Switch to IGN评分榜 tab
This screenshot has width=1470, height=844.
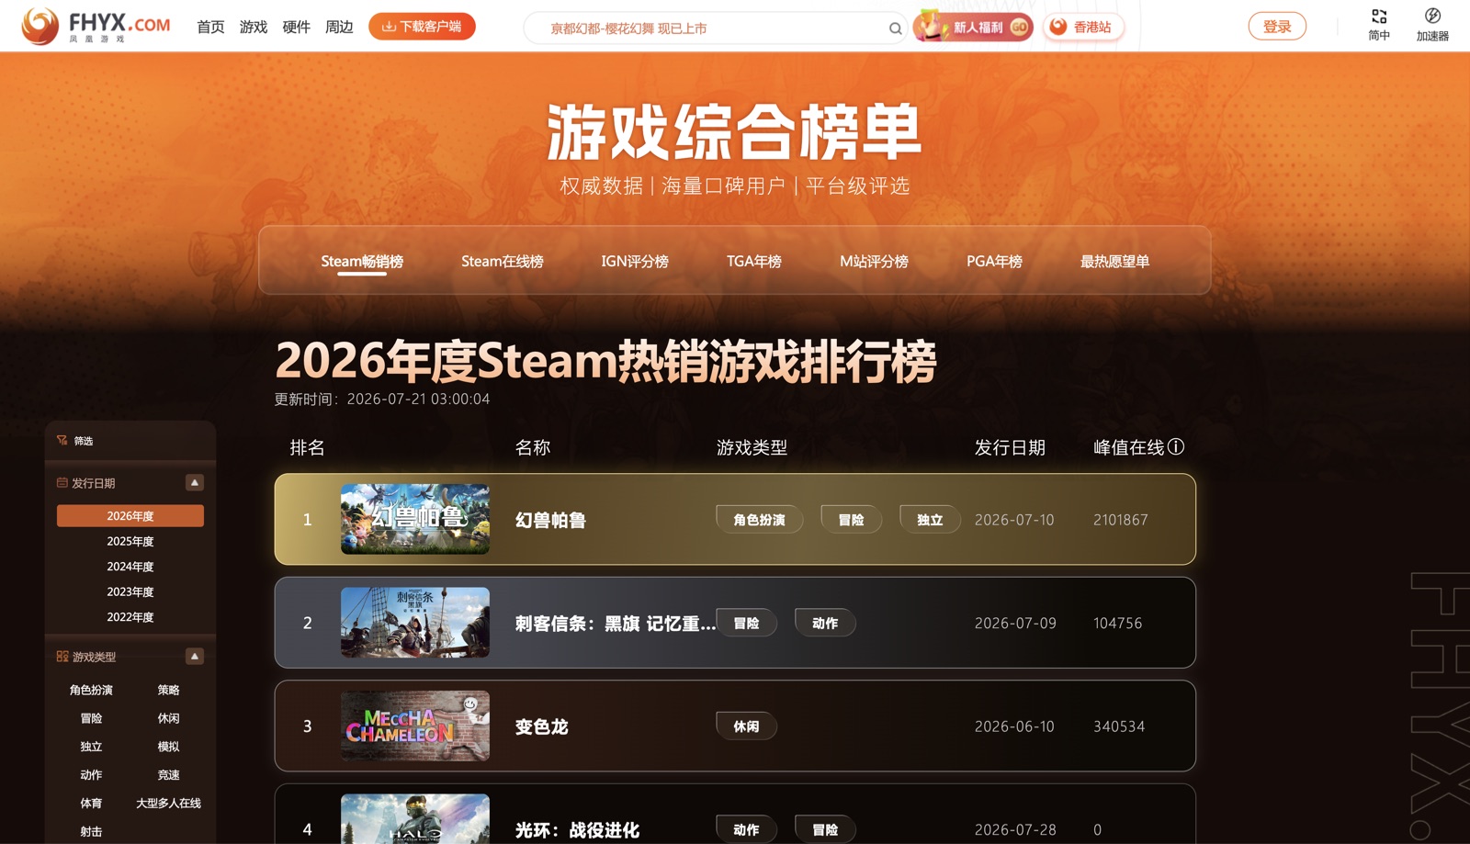[635, 262]
